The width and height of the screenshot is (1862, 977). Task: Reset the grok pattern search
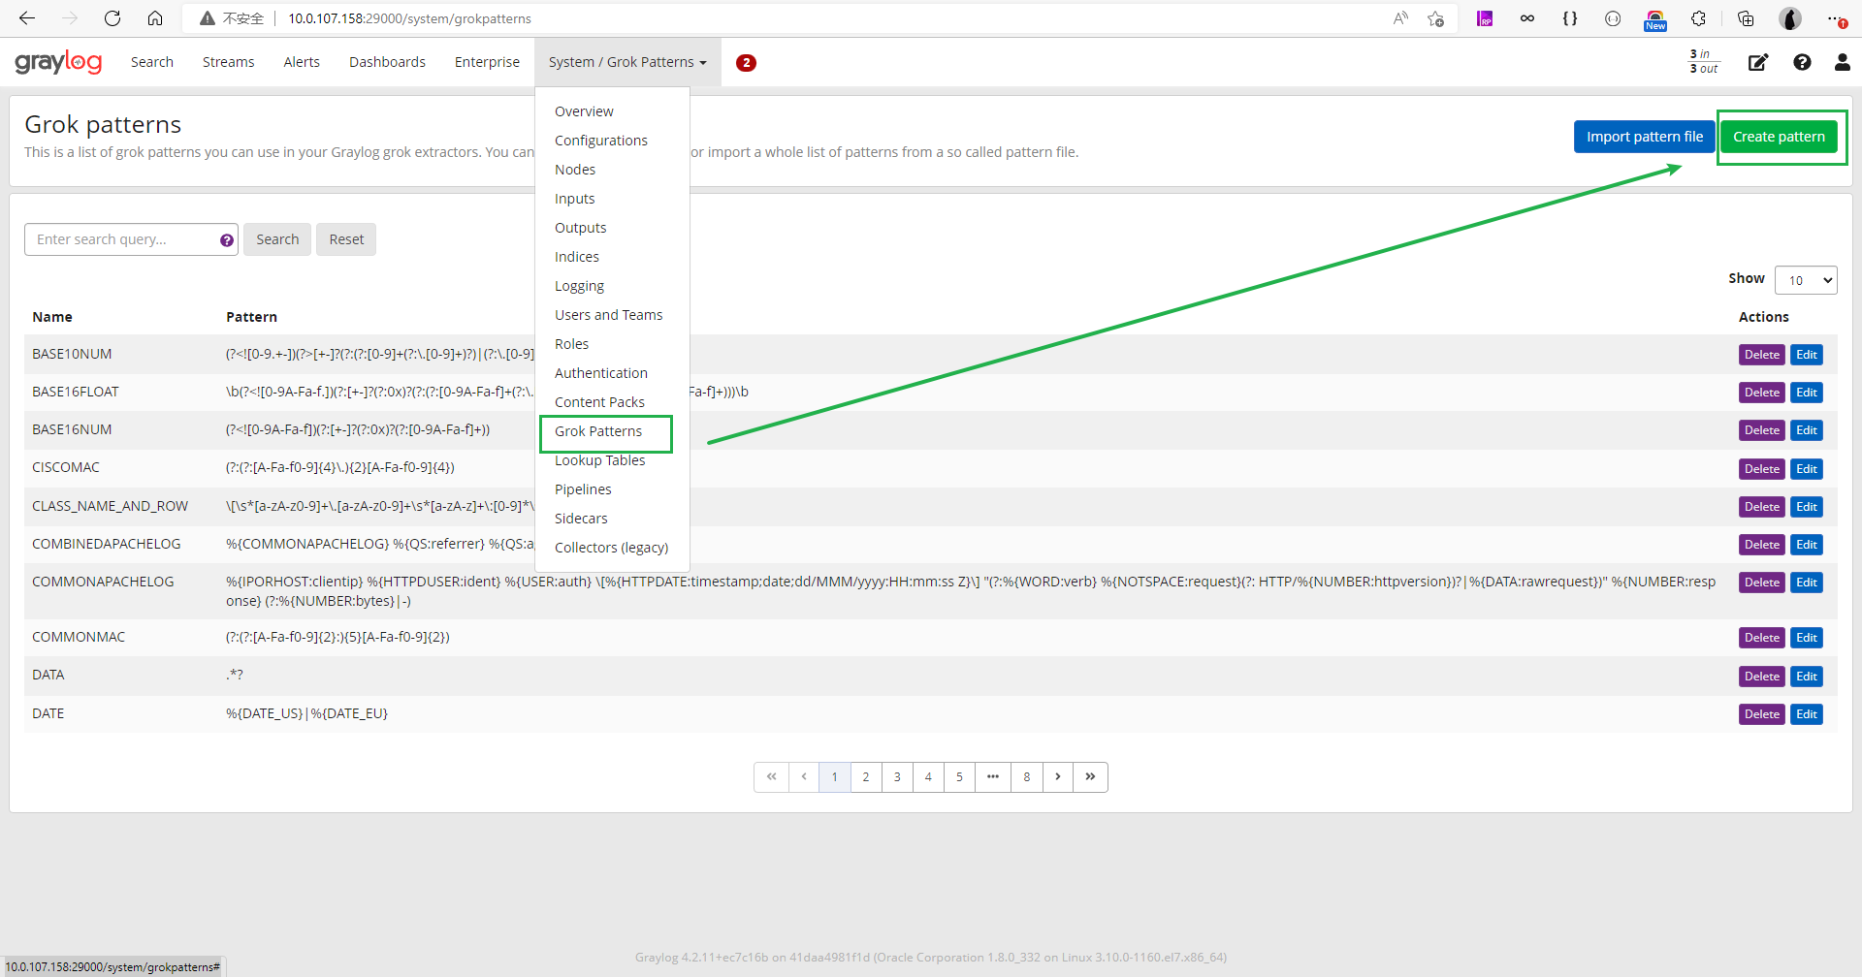(x=346, y=239)
